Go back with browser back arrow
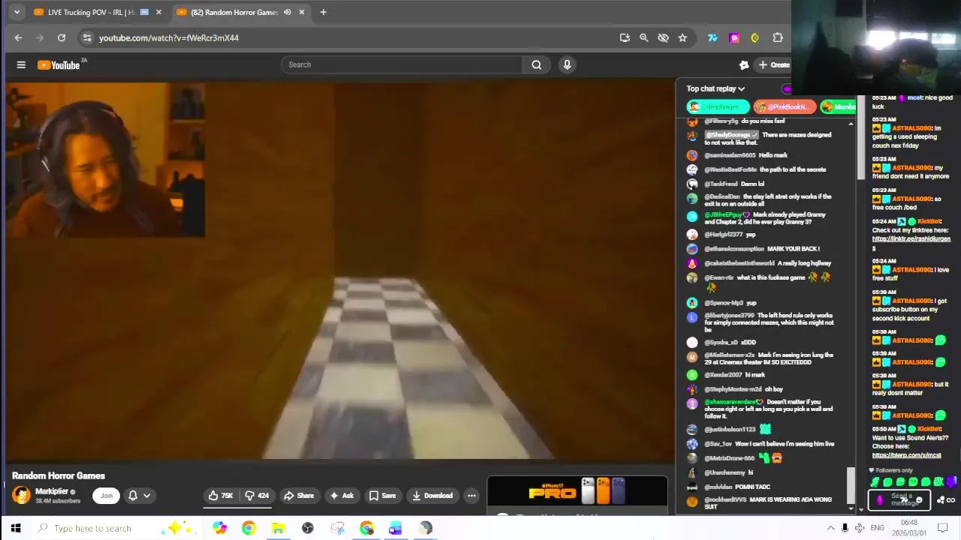This screenshot has height=540, width=961. pos(19,37)
